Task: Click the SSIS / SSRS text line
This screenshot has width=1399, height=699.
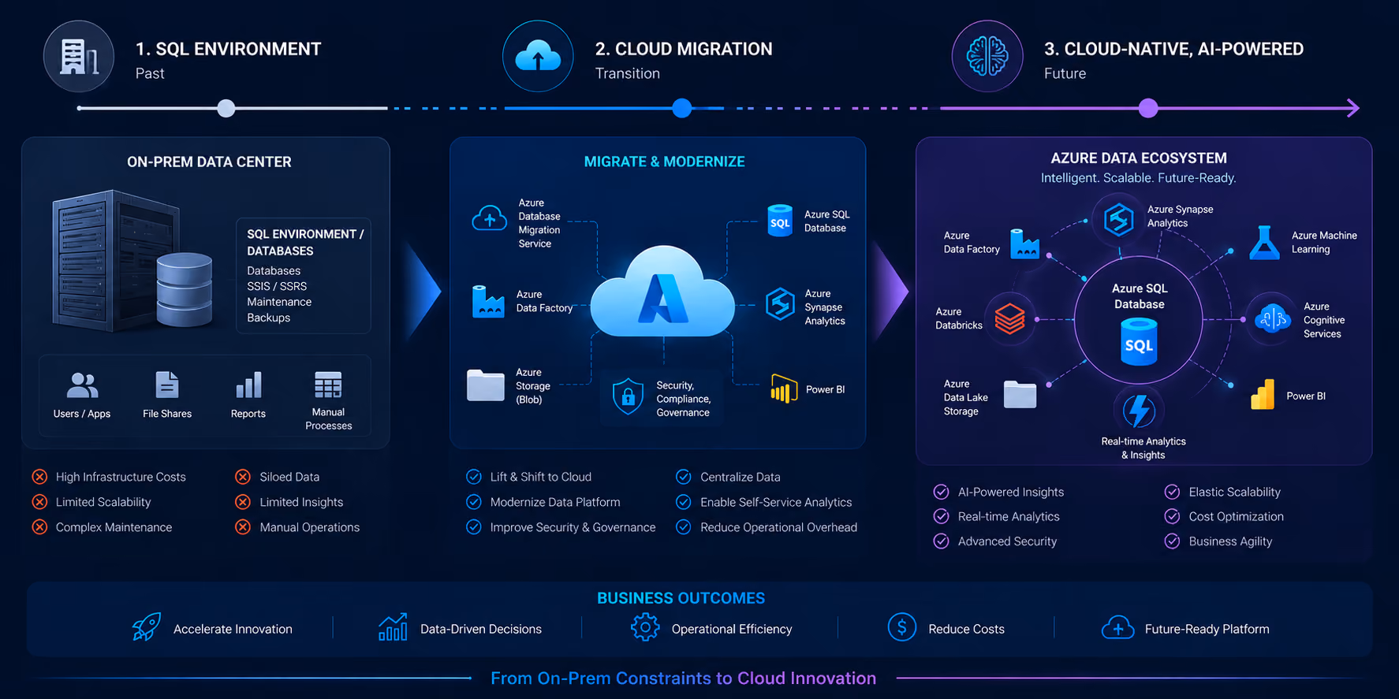Action: [x=277, y=286]
